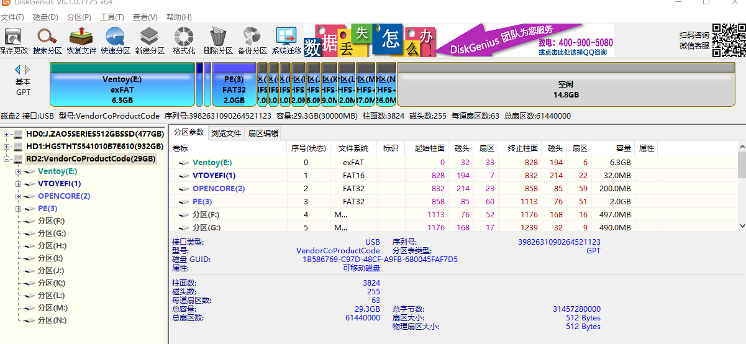Sort by the 文件系统 column header

353,148
